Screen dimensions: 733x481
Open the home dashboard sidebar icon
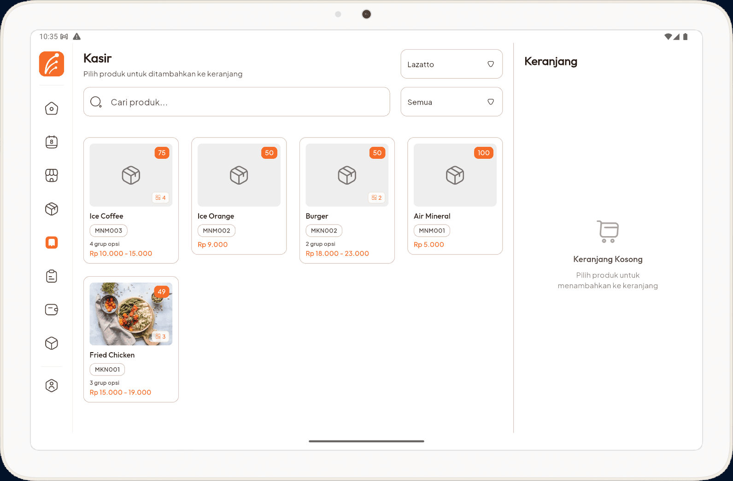point(52,109)
